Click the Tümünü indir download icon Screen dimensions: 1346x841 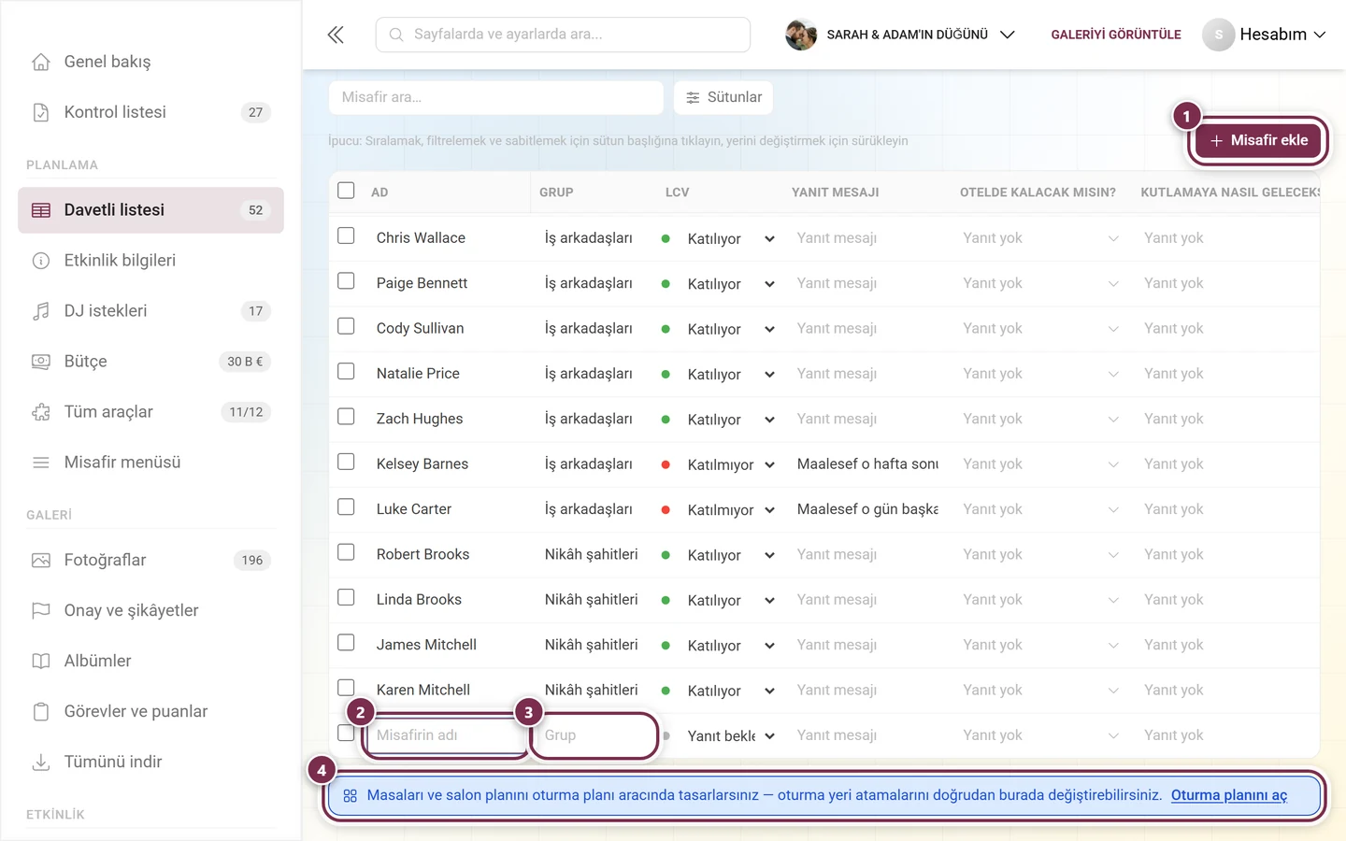coord(41,763)
